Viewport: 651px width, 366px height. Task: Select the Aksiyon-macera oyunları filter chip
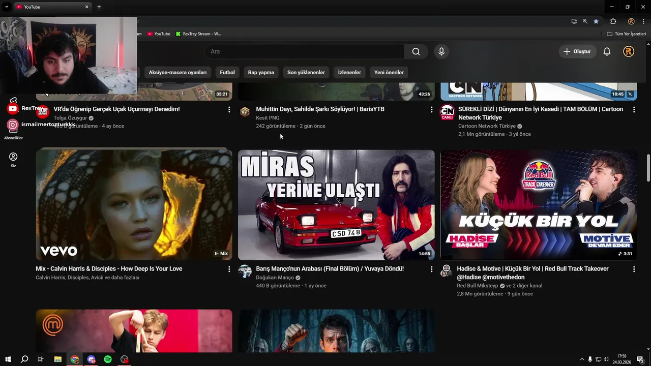coord(177,72)
